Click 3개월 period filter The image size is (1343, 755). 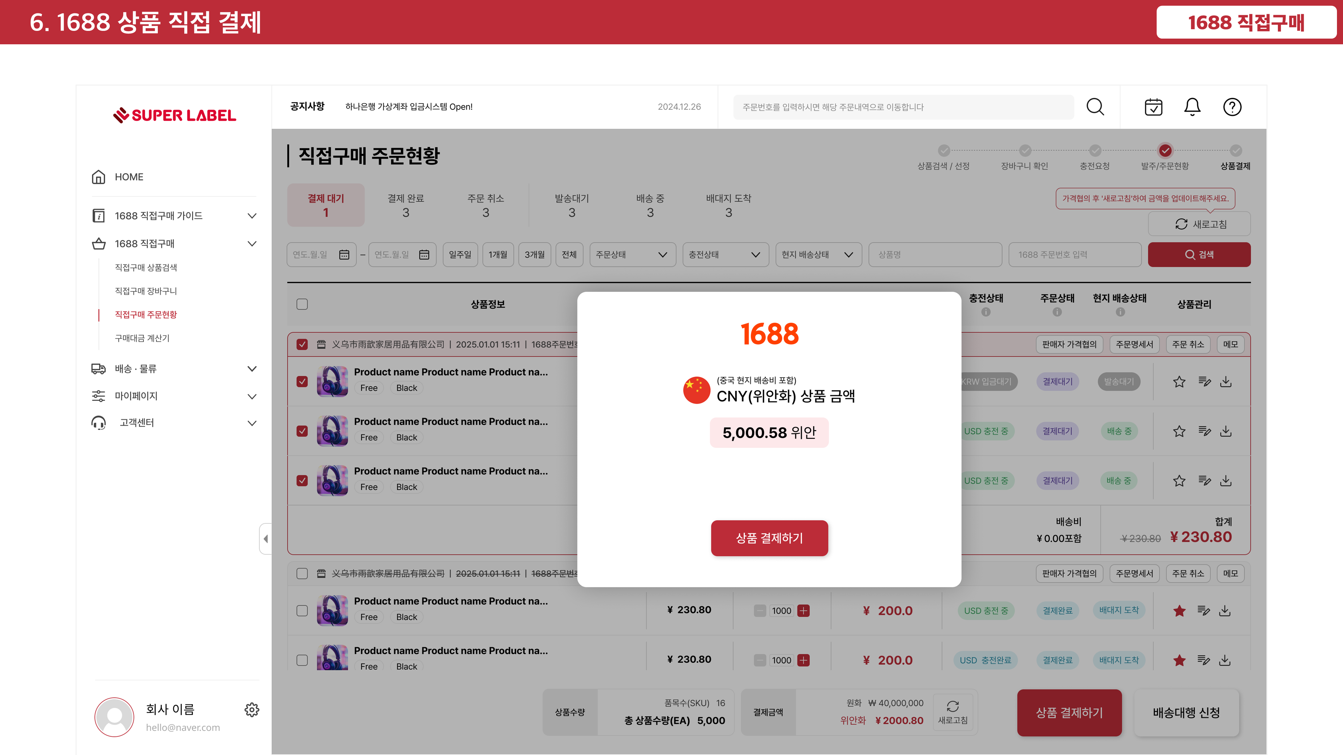535,255
